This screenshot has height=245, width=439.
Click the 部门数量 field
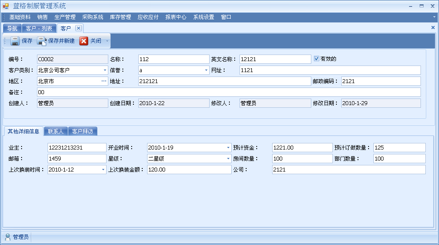point(399,159)
